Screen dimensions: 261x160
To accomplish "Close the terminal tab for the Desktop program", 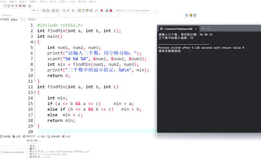I will point(195,29).
